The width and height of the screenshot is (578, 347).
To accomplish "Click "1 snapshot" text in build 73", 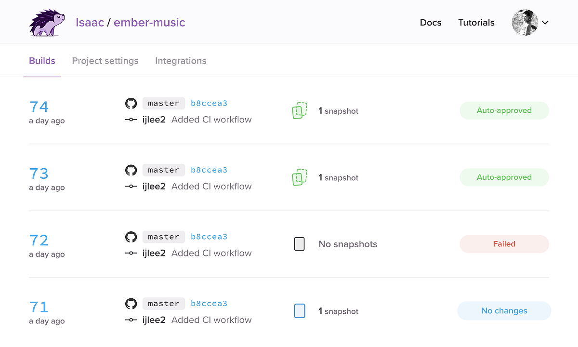I will pyautogui.click(x=339, y=178).
